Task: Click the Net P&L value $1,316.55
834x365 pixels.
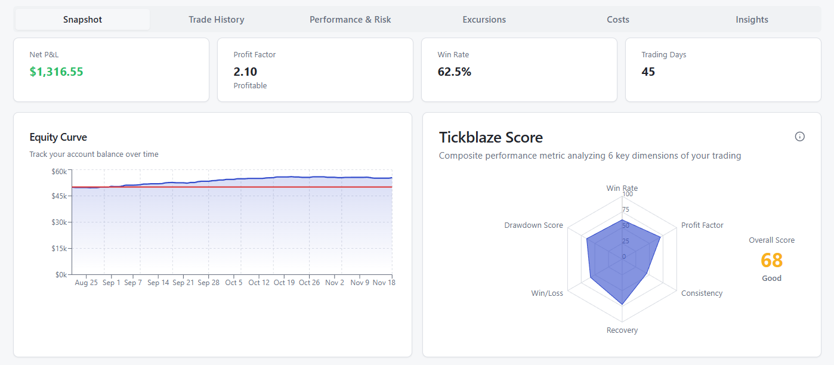Action: [x=57, y=72]
